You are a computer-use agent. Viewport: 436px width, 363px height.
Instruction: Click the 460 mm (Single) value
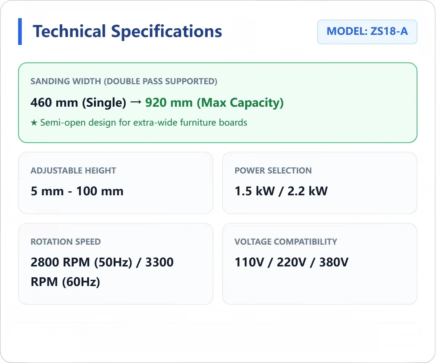tap(78, 103)
